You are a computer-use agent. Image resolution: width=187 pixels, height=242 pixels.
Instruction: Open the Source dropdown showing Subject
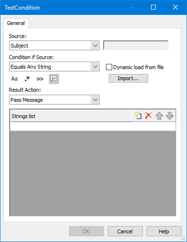click(54, 46)
